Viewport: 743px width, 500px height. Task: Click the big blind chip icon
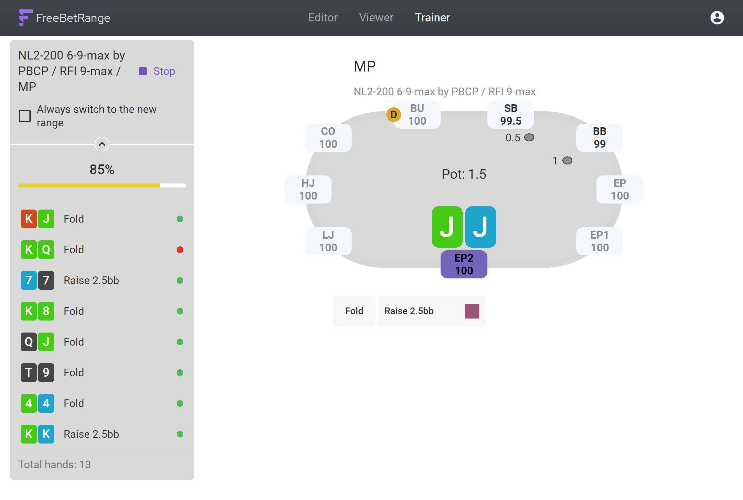[567, 160]
